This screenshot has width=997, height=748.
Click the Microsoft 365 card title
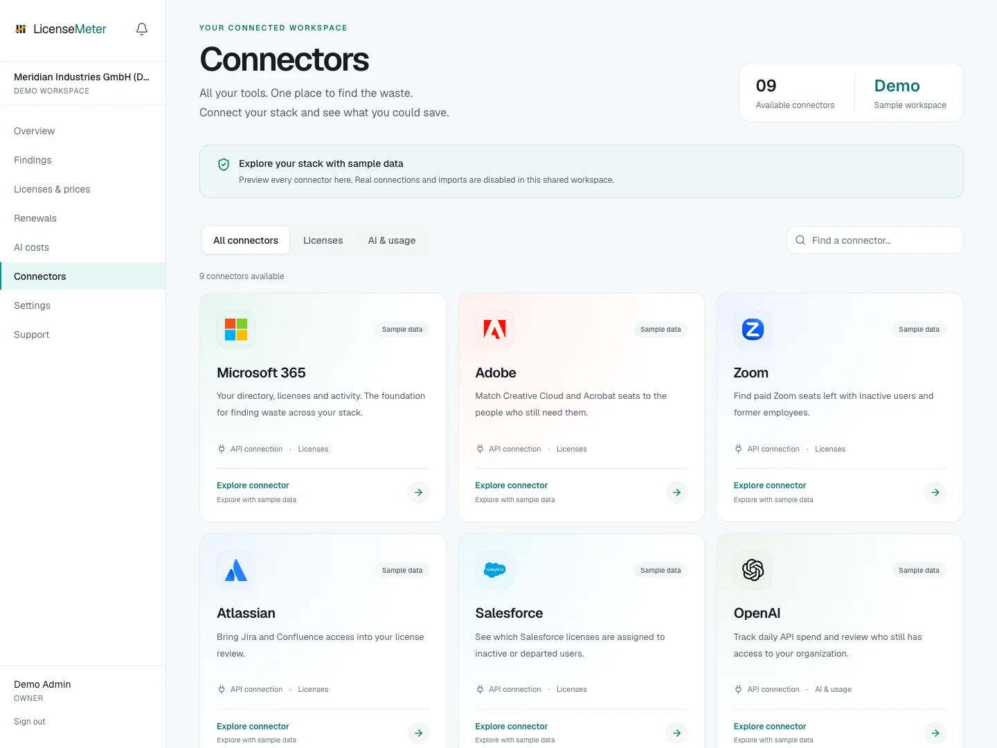261,373
